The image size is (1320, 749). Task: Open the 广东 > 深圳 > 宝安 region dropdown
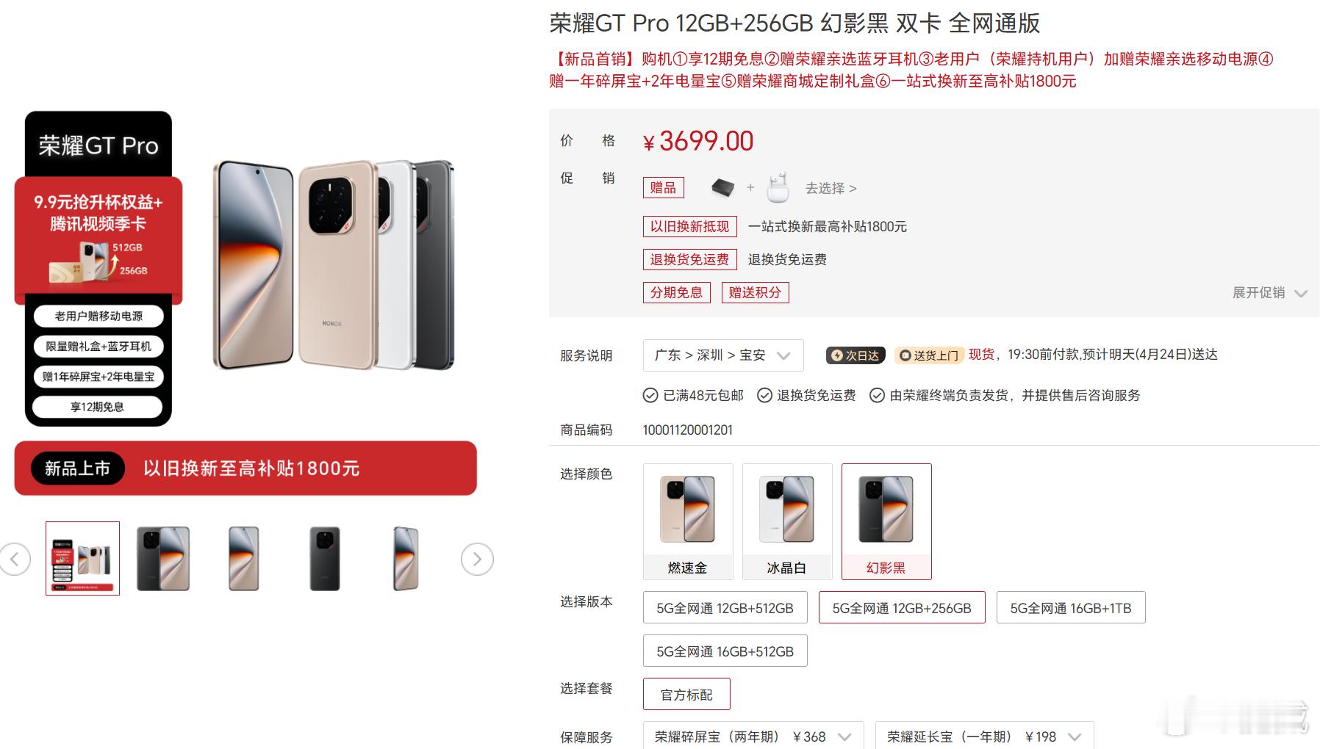point(723,355)
